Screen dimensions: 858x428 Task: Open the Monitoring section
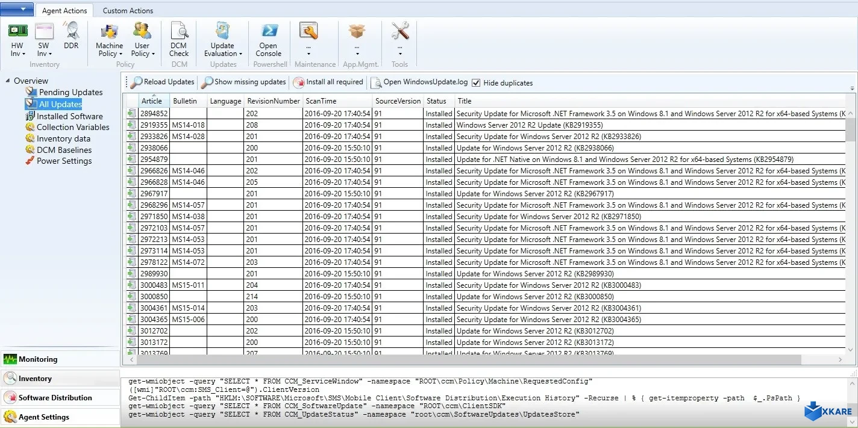(60, 359)
